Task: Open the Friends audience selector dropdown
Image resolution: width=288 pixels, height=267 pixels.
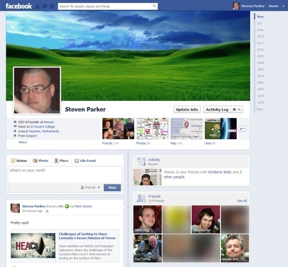Action: tap(90, 187)
